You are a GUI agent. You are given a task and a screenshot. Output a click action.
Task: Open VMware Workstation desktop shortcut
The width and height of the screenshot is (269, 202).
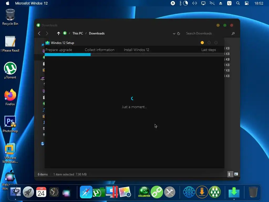coord(10,153)
